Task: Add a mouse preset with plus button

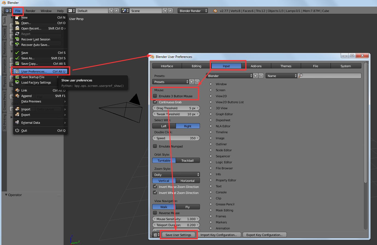Action: pyautogui.click(x=192, y=82)
